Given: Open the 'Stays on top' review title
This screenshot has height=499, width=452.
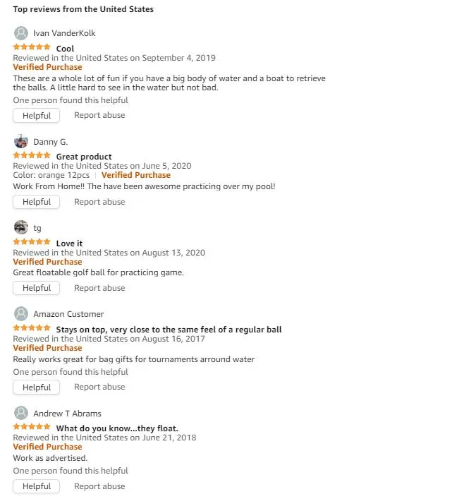Looking at the screenshot, I should 169,330.
